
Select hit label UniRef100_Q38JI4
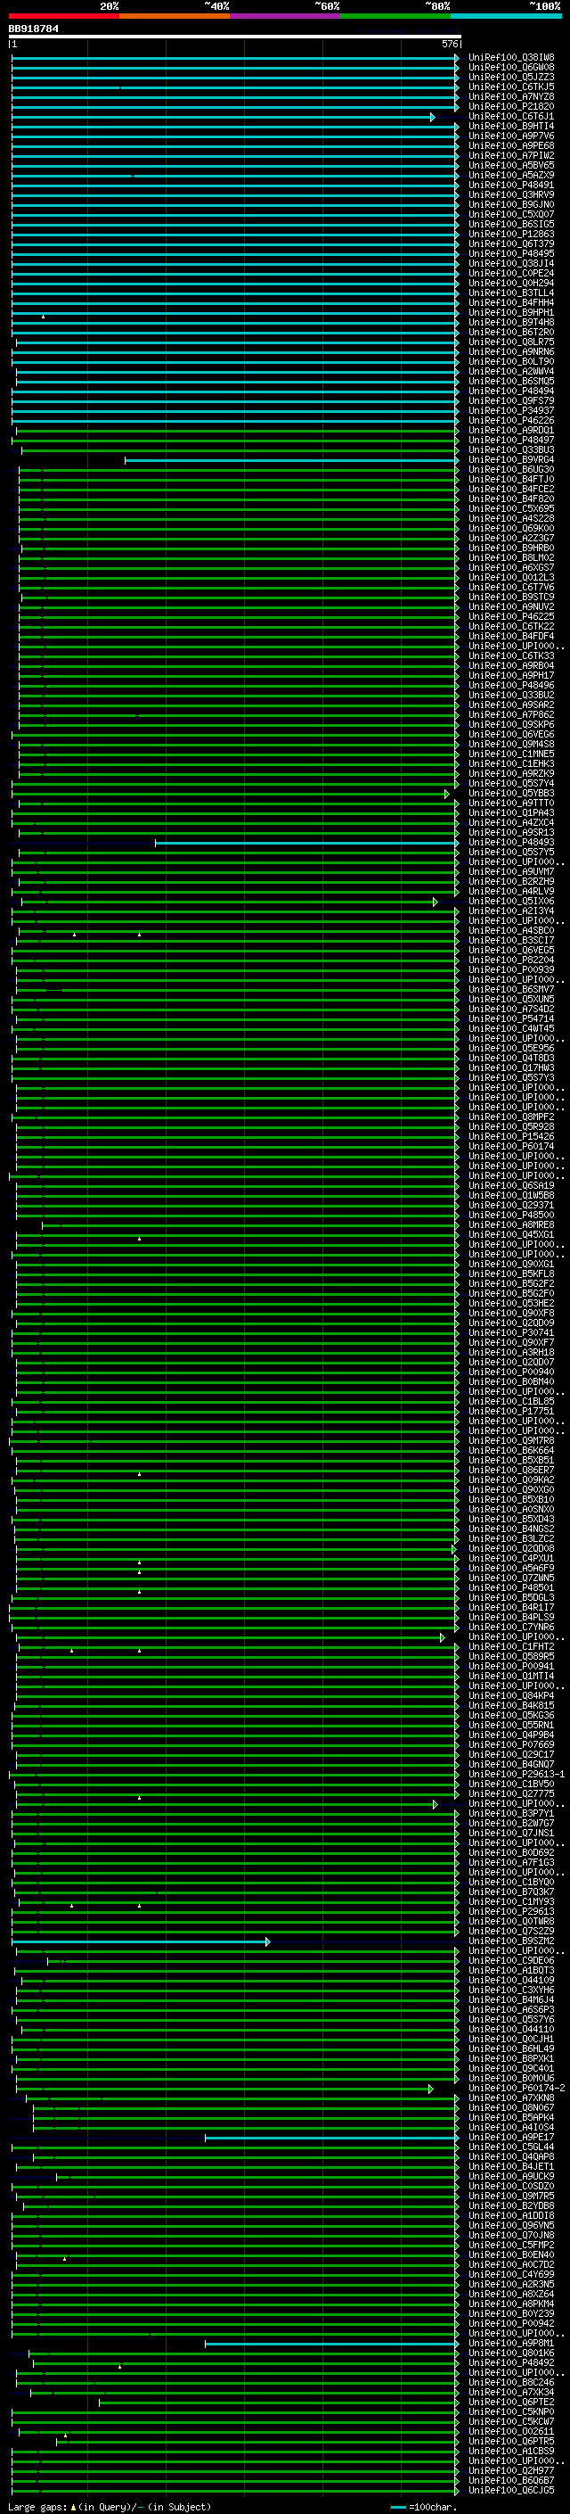click(511, 263)
